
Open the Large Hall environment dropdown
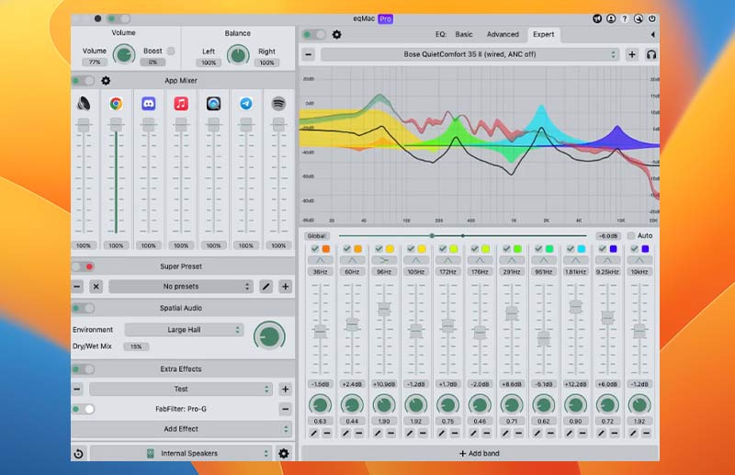[185, 330]
